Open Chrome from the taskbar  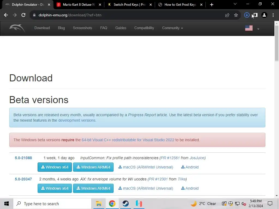(x=112, y=204)
